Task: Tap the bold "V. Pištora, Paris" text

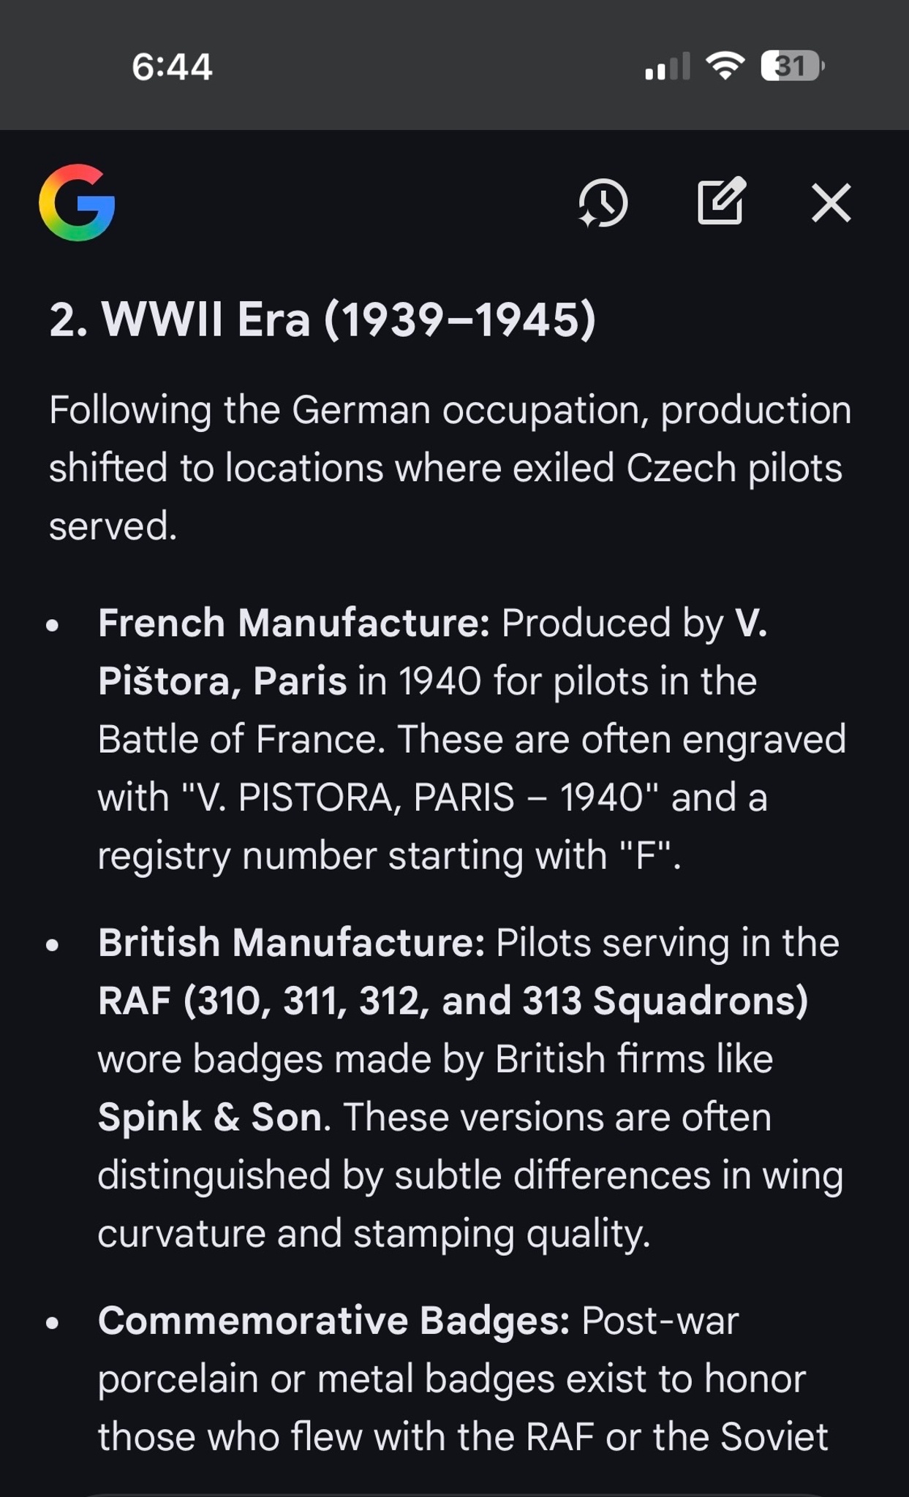Action: (222, 681)
